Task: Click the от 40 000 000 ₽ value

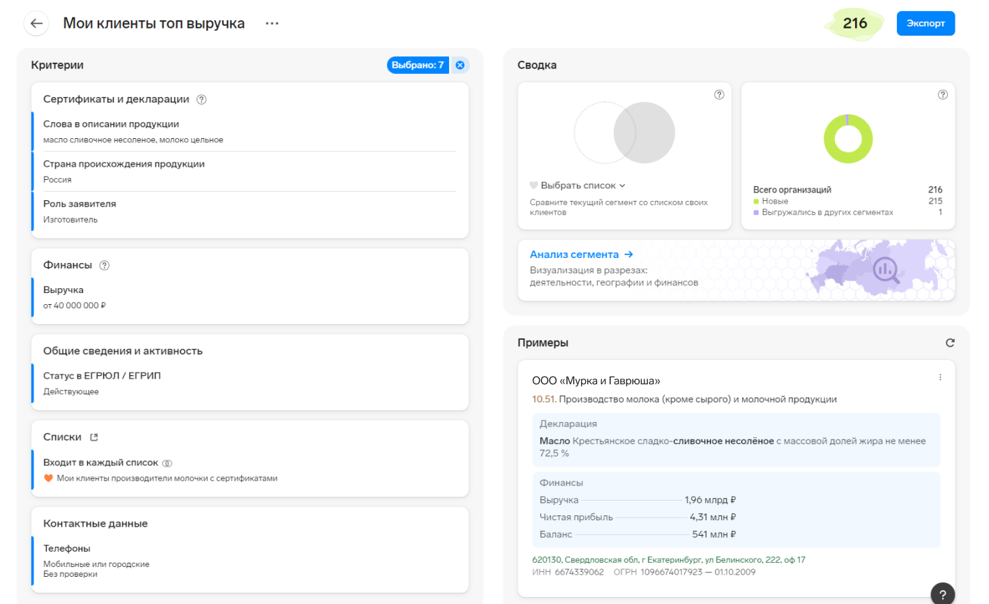Action: [x=75, y=305]
